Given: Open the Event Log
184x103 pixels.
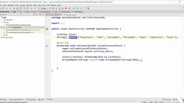Looking at the screenshot, I should (166, 100).
